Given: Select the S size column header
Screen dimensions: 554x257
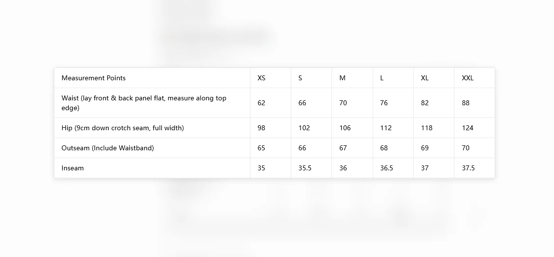Looking at the screenshot, I should click(x=311, y=78).
